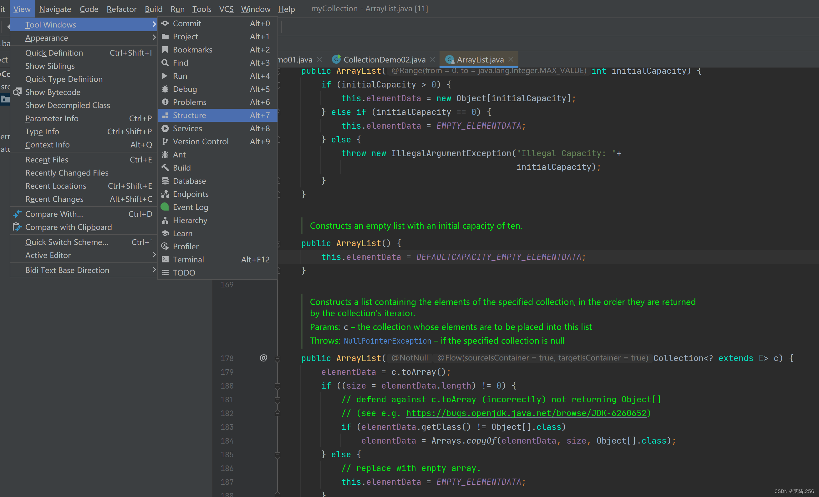
Task: Open the Debug tool window
Action: pos(185,89)
